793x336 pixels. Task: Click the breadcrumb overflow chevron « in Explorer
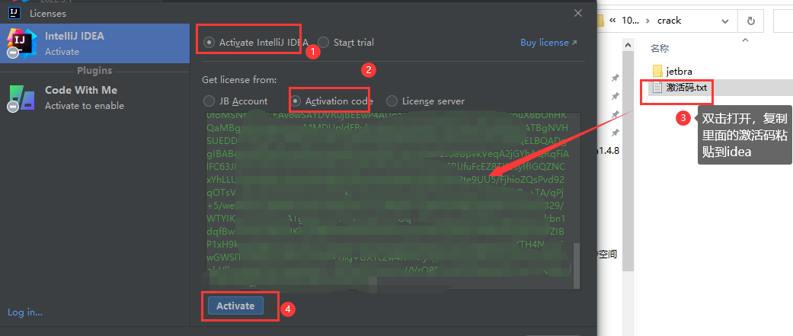tap(613, 21)
